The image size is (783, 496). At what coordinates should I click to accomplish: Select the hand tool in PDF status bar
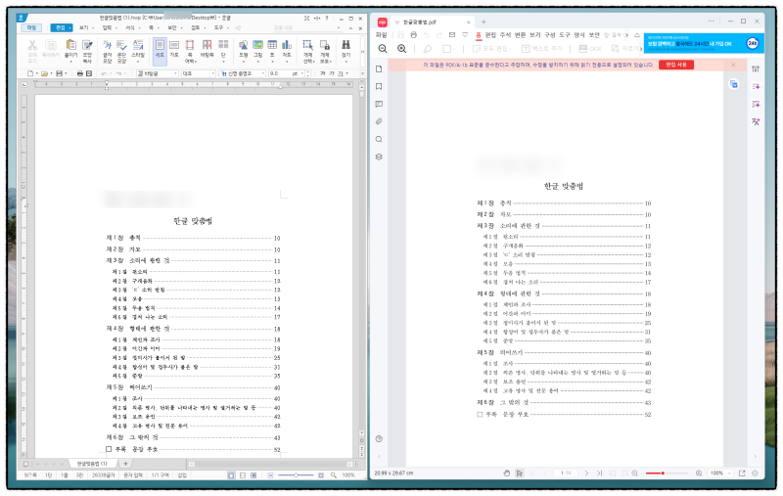(506, 473)
